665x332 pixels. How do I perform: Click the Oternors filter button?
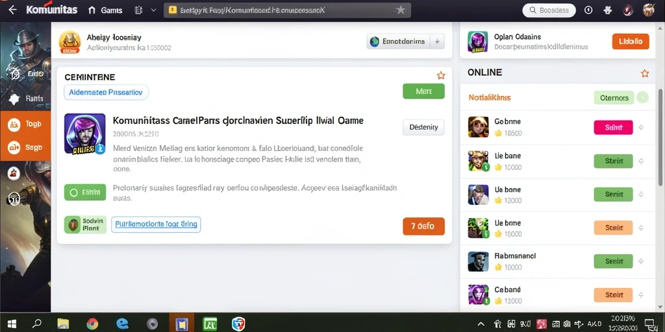pos(614,98)
